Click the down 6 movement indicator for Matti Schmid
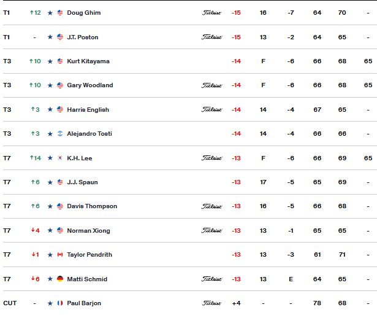This screenshot has height=315, width=377. click(36, 279)
